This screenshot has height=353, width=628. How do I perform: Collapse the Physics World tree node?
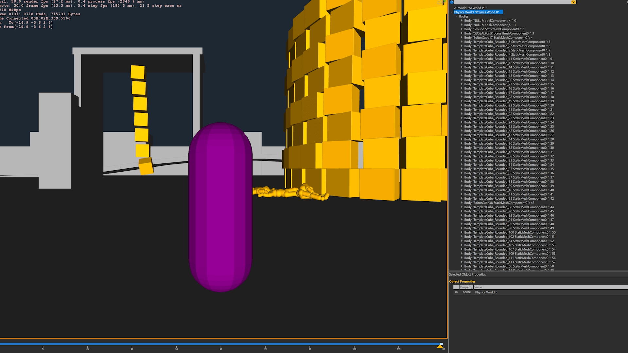(x=452, y=12)
